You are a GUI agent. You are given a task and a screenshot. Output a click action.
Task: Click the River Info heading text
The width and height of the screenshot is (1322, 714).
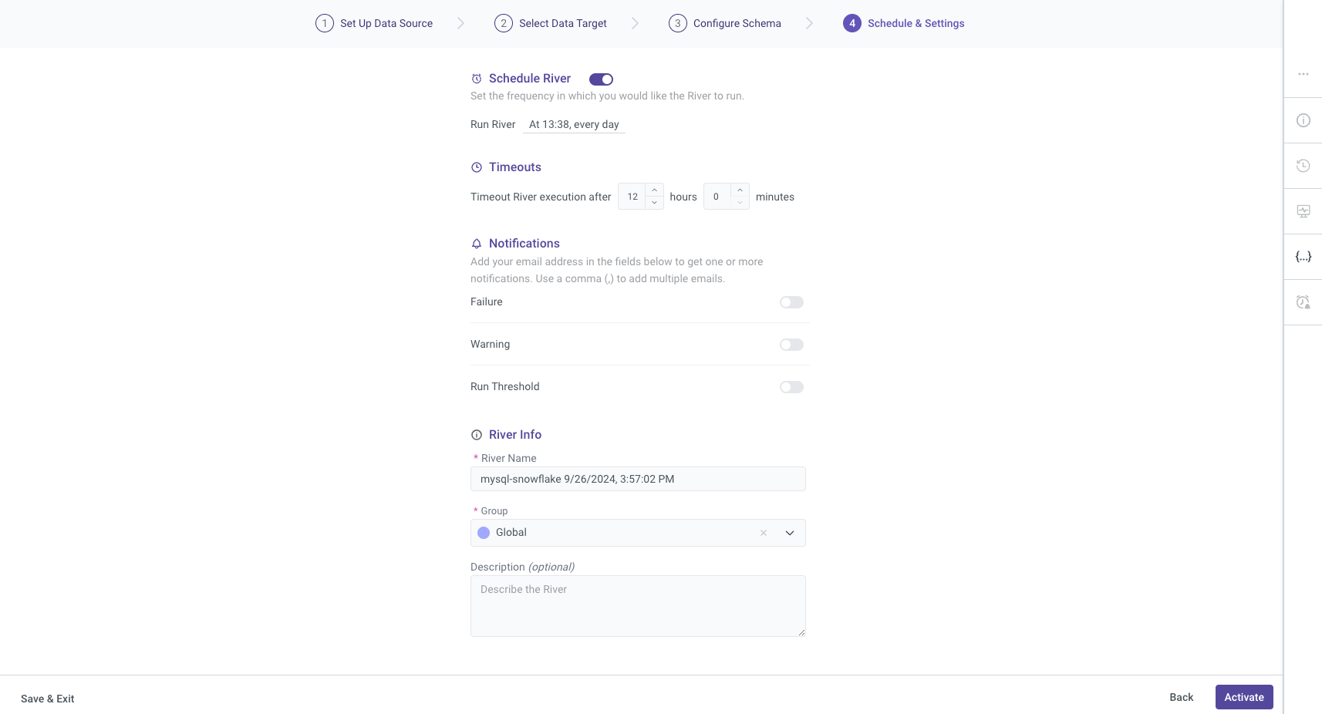[515, 435]
